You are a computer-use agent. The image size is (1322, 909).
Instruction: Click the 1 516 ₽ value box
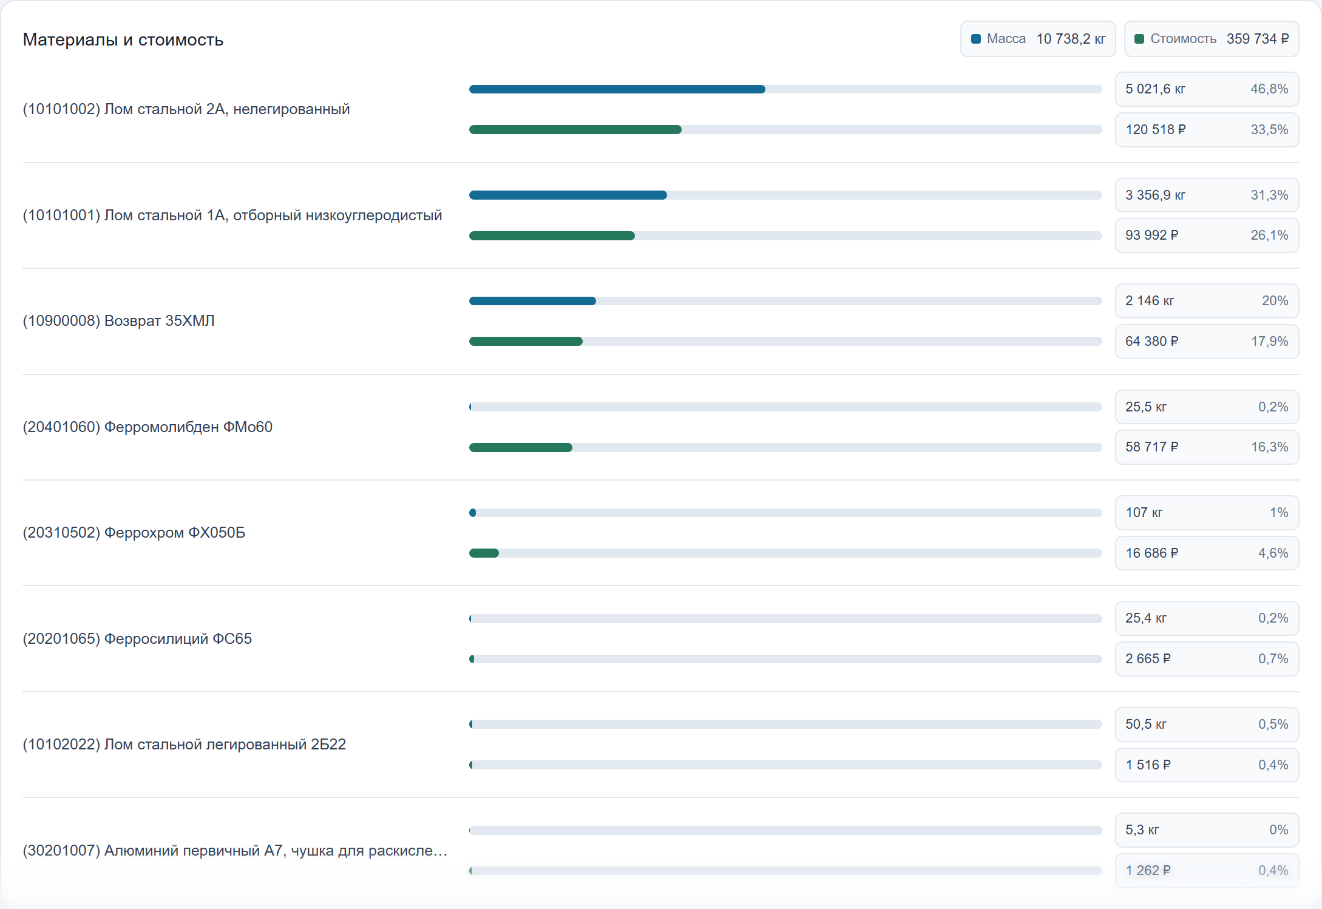(x=1207, y=765)
